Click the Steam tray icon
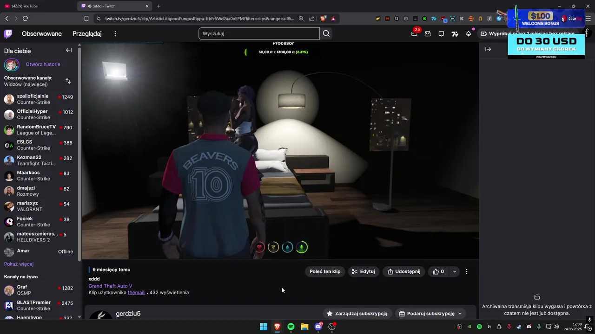595x334 pixels. coord(519,327)
